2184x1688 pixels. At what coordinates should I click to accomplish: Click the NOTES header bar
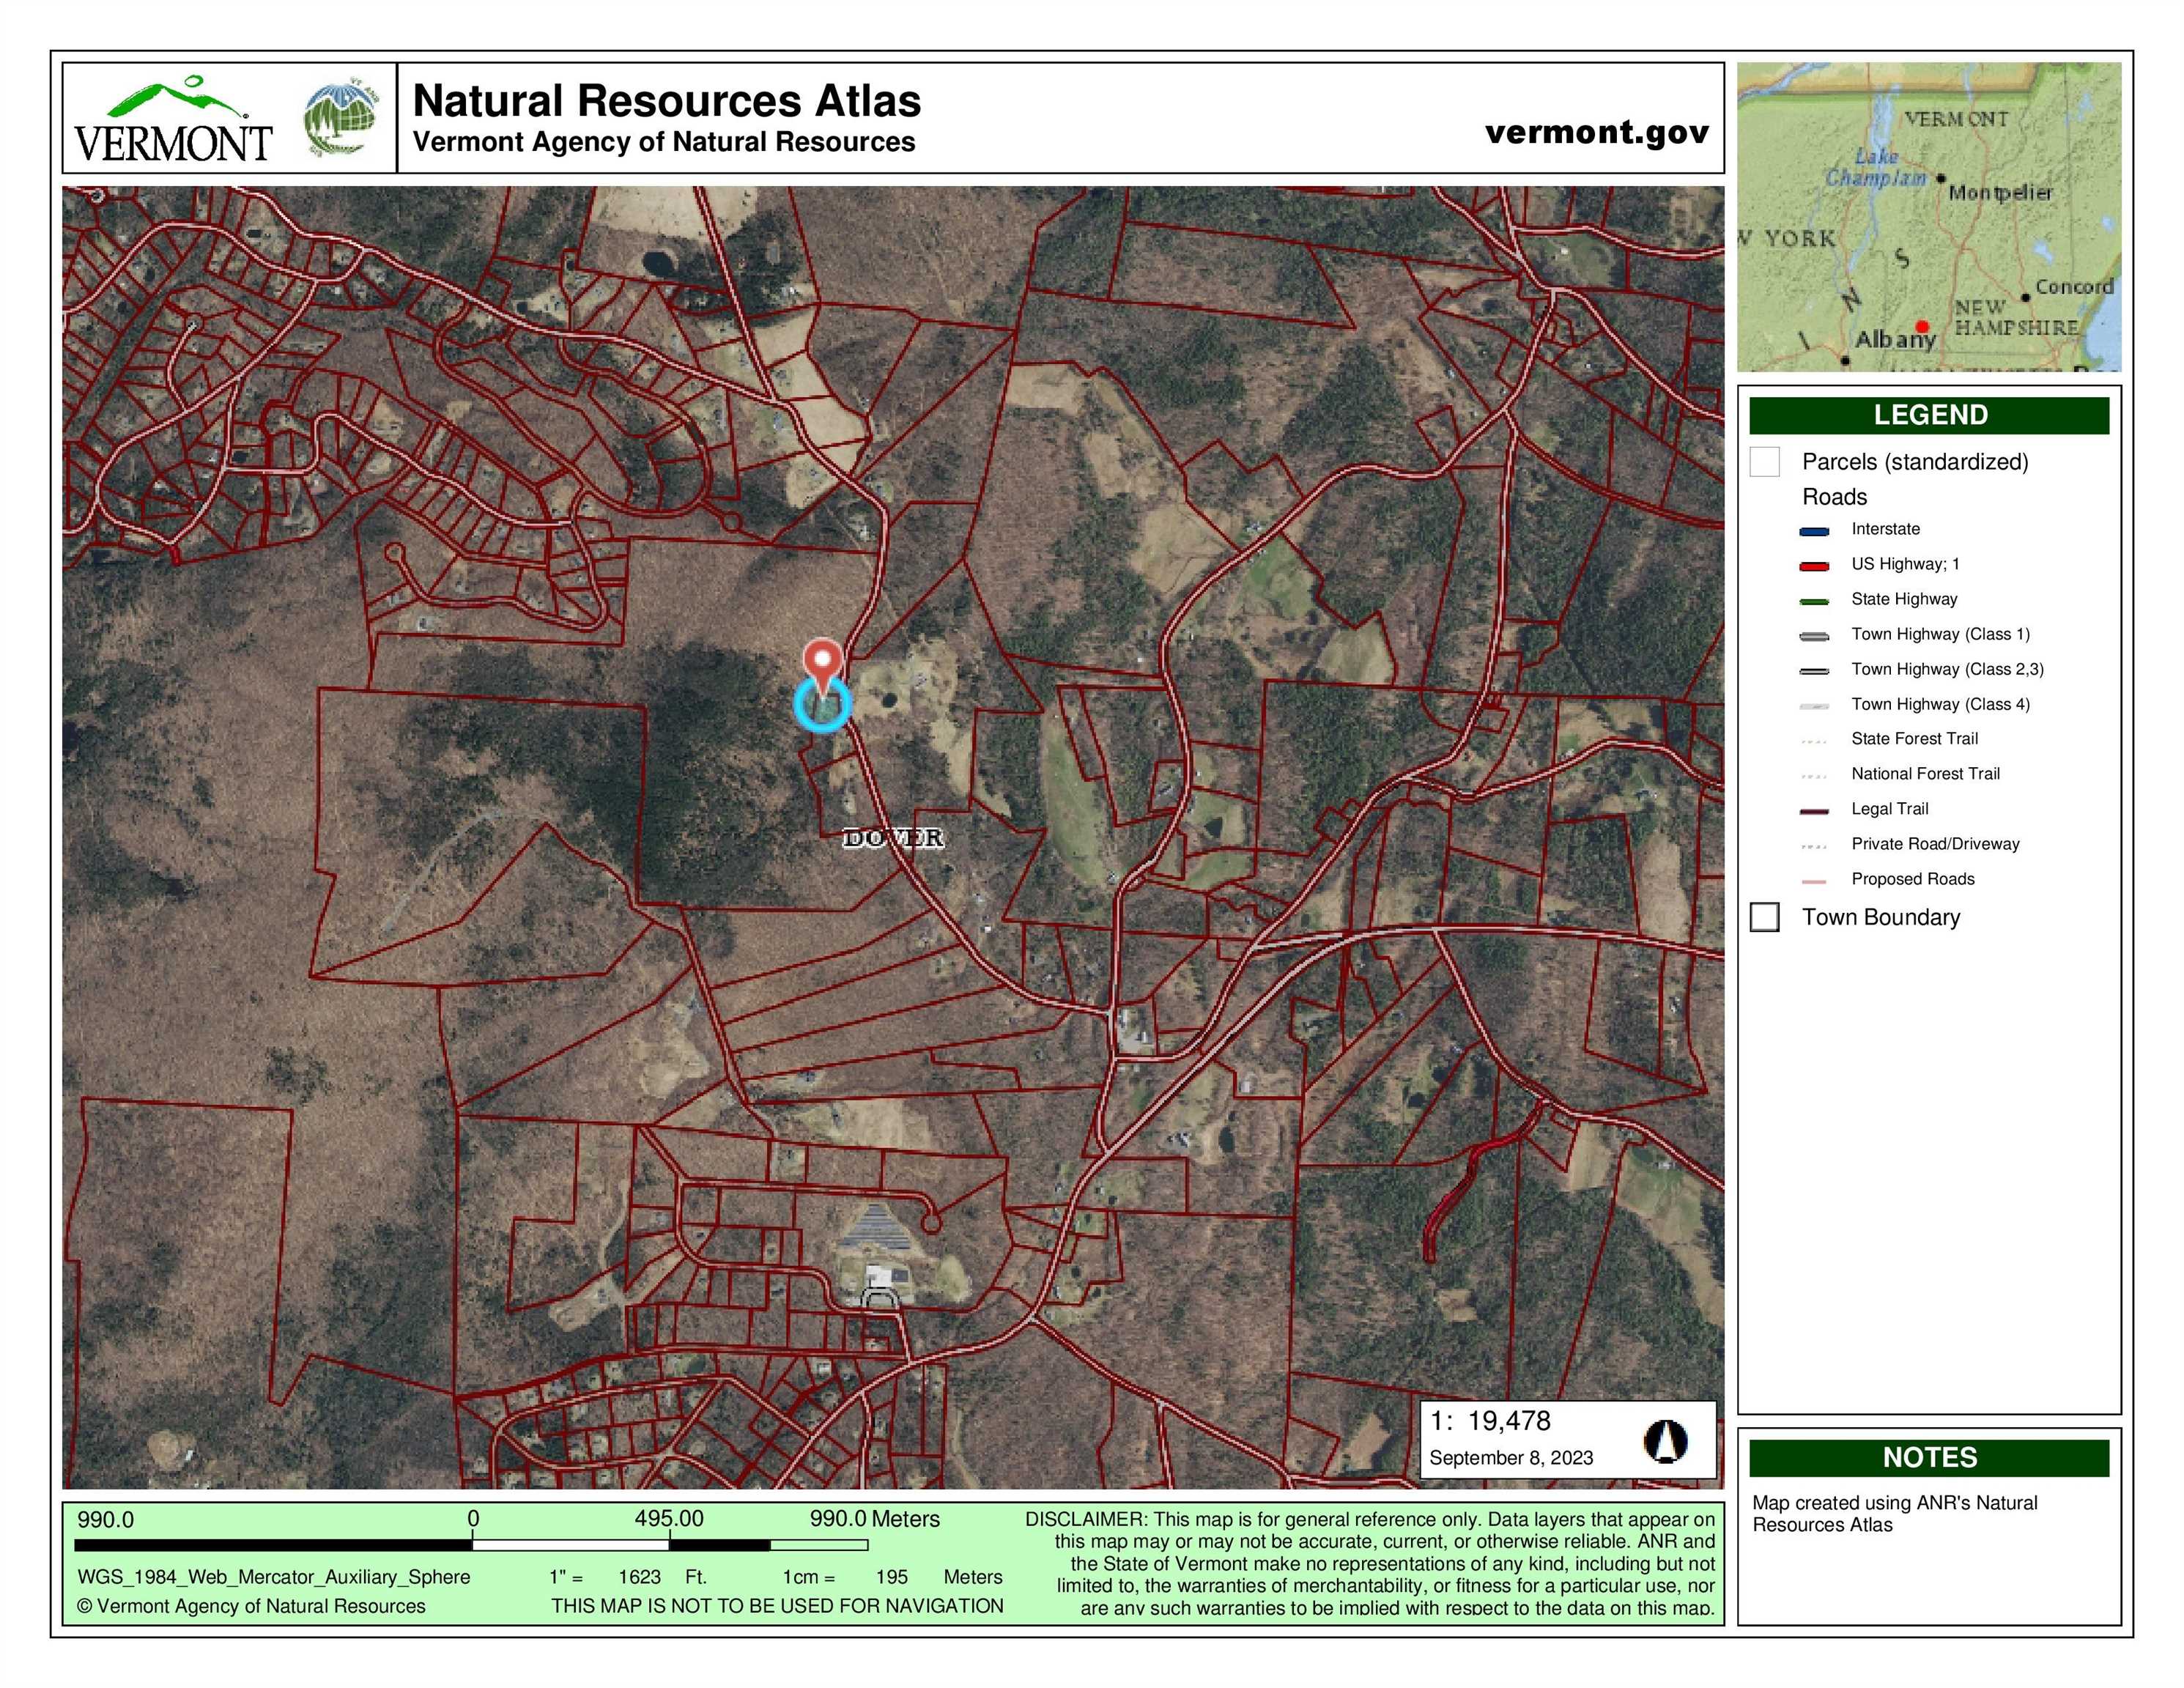point(1929,1457)
